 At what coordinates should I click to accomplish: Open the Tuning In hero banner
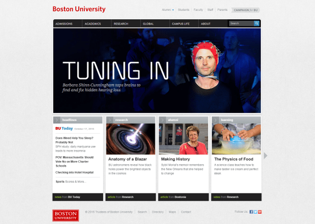point(157,71)
